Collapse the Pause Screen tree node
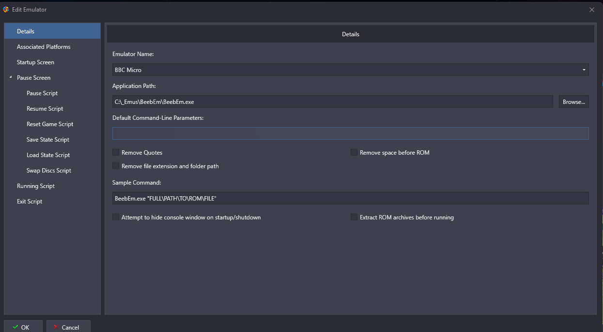 (11, 77)
